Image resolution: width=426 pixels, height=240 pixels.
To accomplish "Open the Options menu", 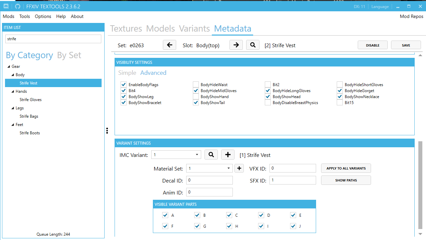I will (x=43, y=16).
